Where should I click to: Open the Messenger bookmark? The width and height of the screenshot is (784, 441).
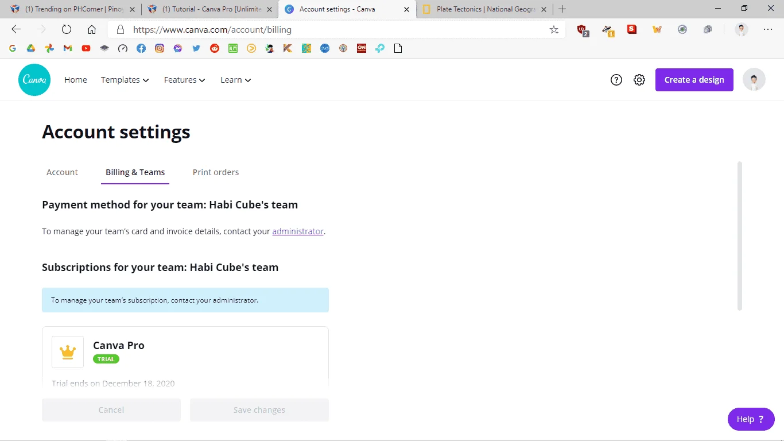tap(178, 49)
